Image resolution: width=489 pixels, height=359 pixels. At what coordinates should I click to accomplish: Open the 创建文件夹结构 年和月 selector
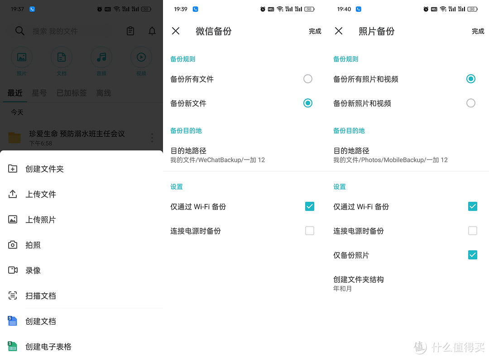coord(358,283)
